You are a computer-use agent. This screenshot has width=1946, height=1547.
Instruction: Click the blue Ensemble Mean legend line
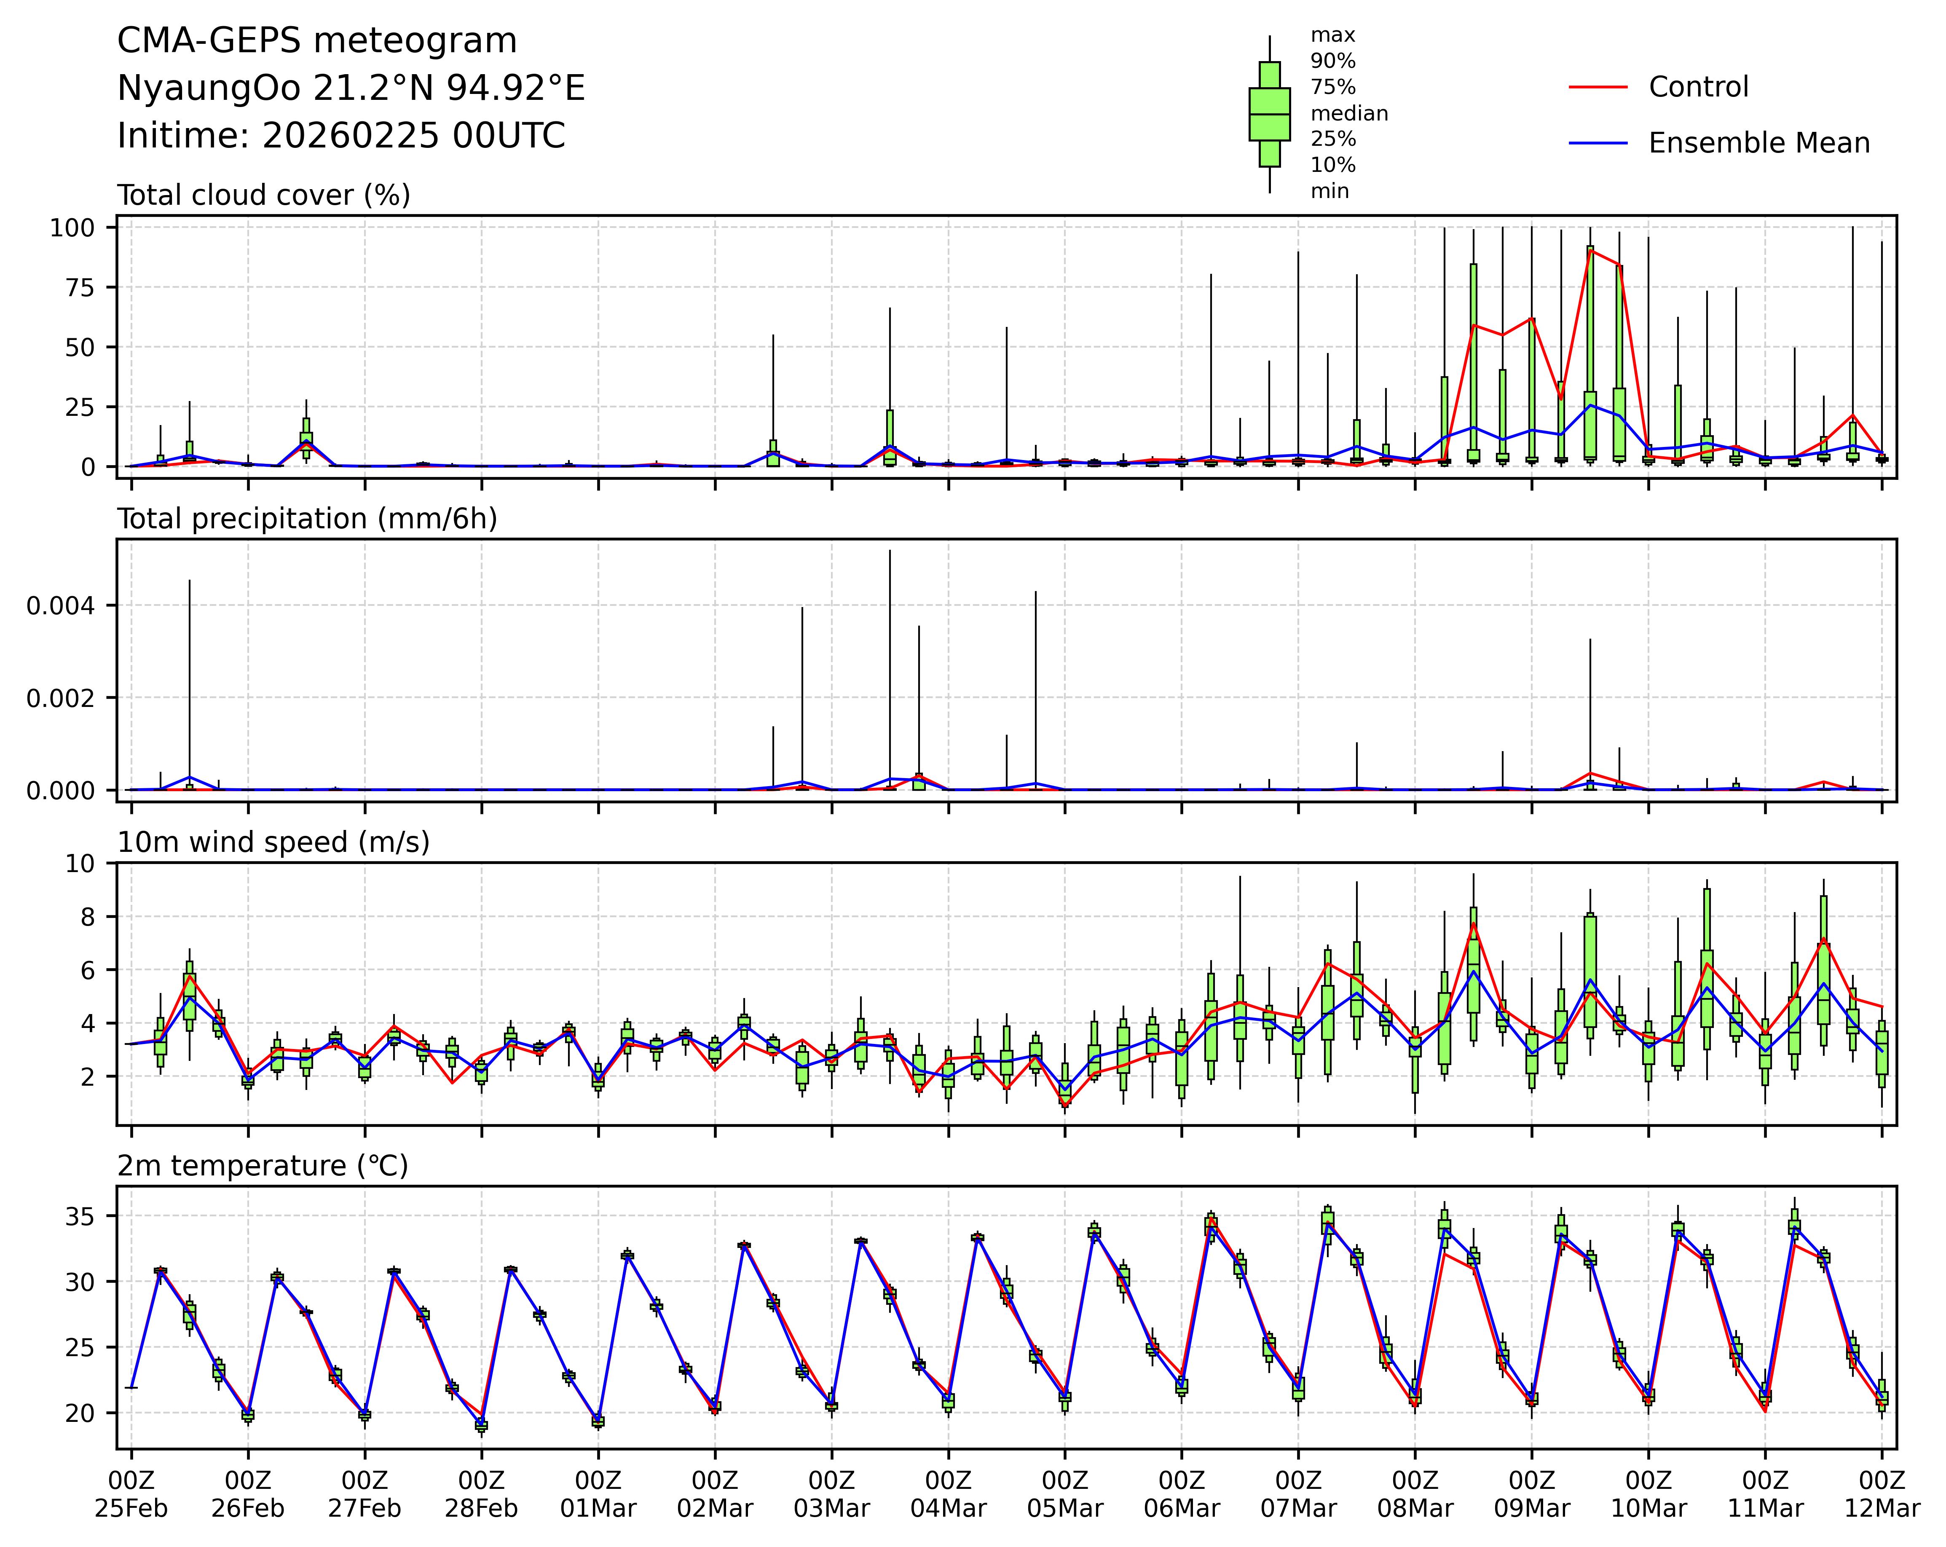coord(1598,144)
